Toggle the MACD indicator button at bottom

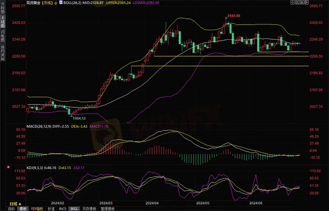(x=62, y=209)
